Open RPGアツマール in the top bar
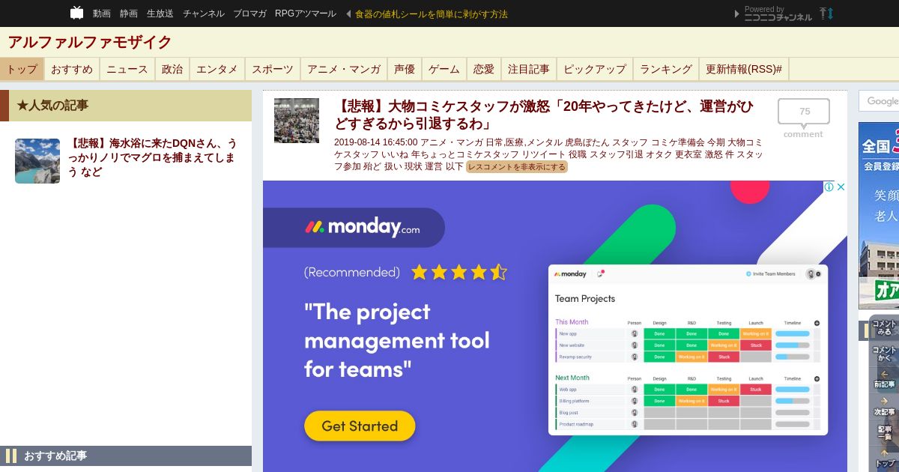899x472 pixels. 306,13
